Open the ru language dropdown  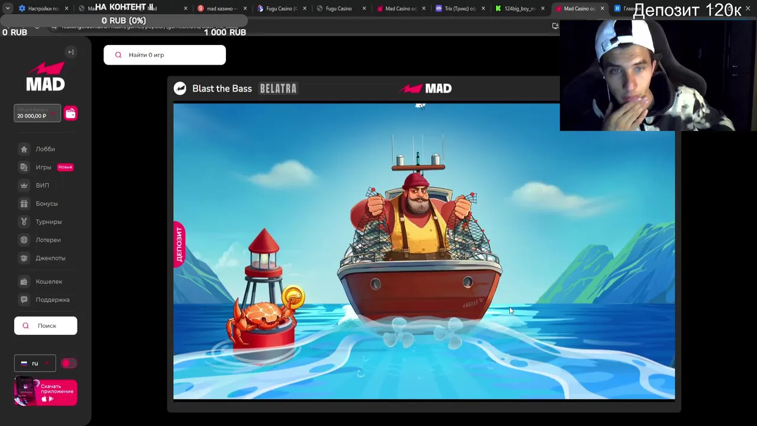pos(35,363)
